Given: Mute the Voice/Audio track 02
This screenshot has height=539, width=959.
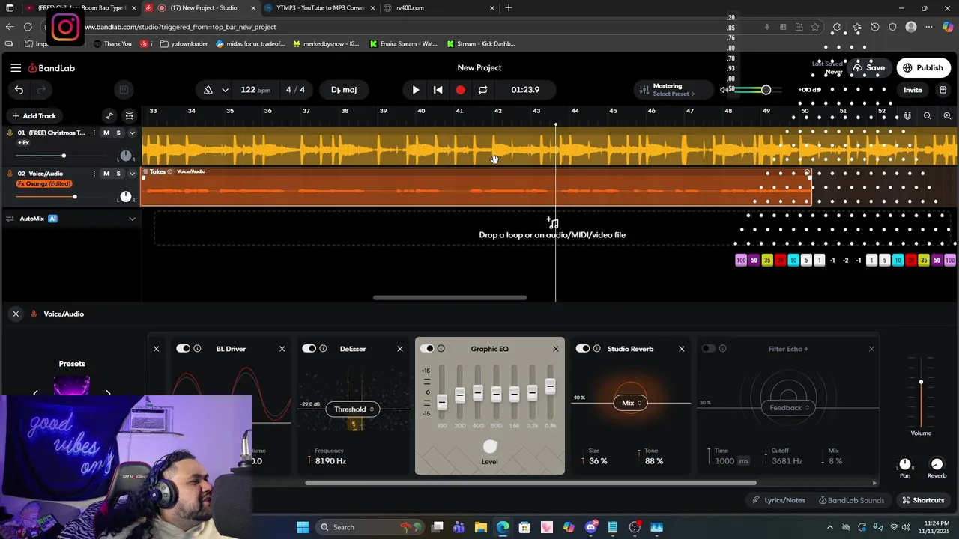Looking at the screenshot, I should point(106,174).
